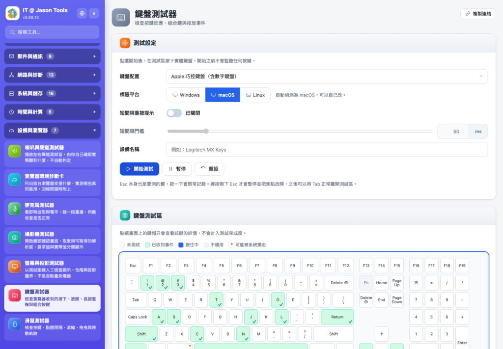Click the microphone tester icon
Viewport: 503px width, 349px height.
pyautogui.click(x=15, y=209)
